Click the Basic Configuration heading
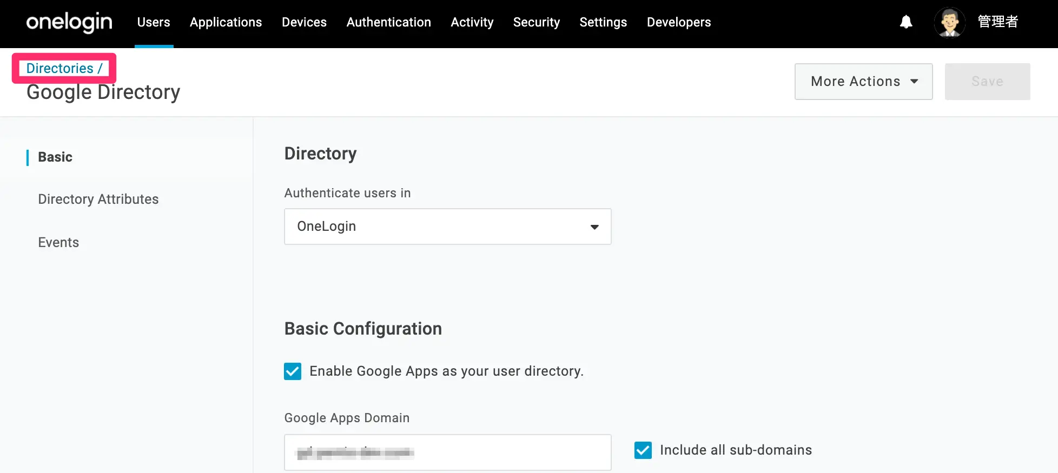The width and height of the screenshot is (1058, 473). 363,329
